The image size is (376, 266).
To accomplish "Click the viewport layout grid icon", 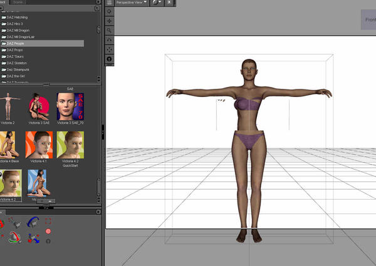I will tap(109, 3).
